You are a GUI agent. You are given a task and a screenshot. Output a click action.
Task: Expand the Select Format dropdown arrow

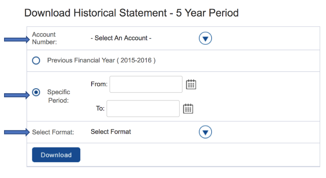click(205, 132)
